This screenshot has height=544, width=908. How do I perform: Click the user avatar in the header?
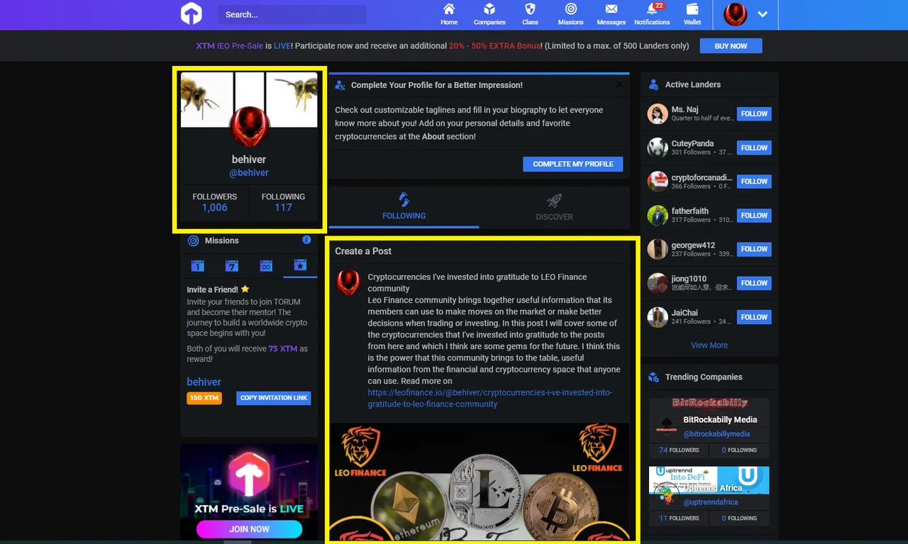735,14
